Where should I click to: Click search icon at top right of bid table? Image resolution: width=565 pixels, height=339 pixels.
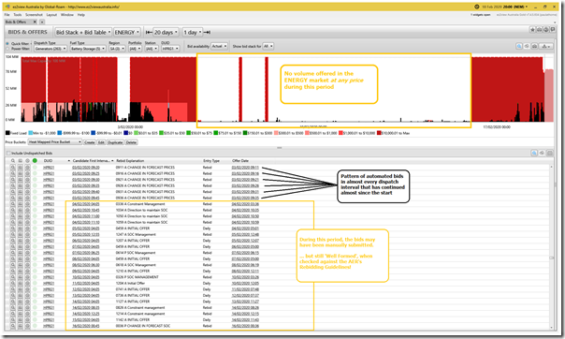pos(534,153)
